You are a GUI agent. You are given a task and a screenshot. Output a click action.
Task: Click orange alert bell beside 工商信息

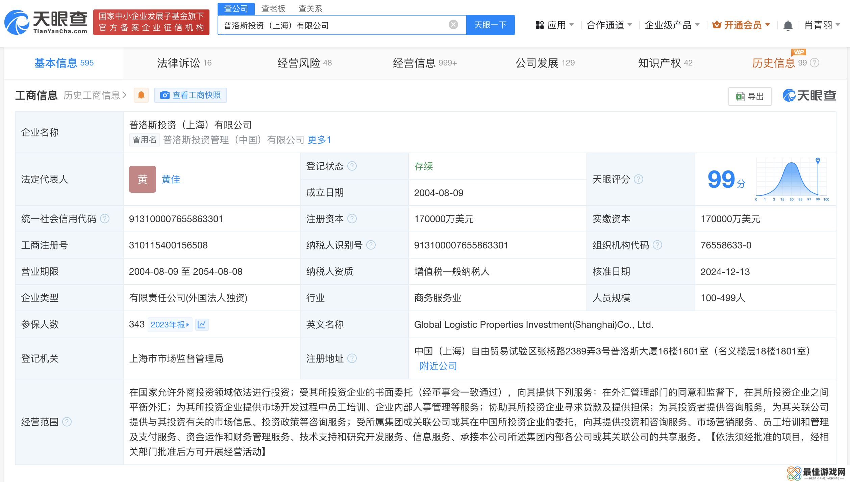tap(141, 95)
